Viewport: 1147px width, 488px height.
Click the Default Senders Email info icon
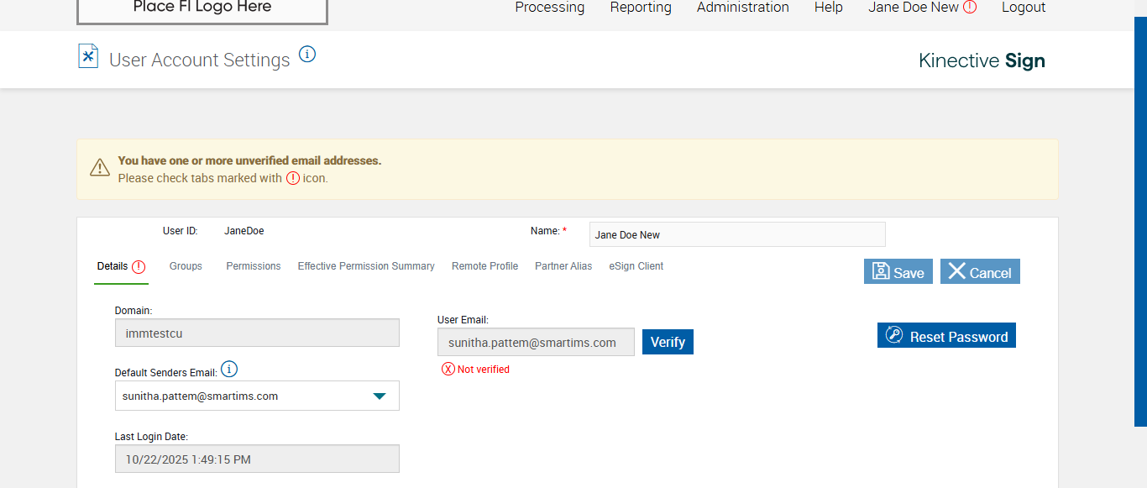(x=229, y=370)
